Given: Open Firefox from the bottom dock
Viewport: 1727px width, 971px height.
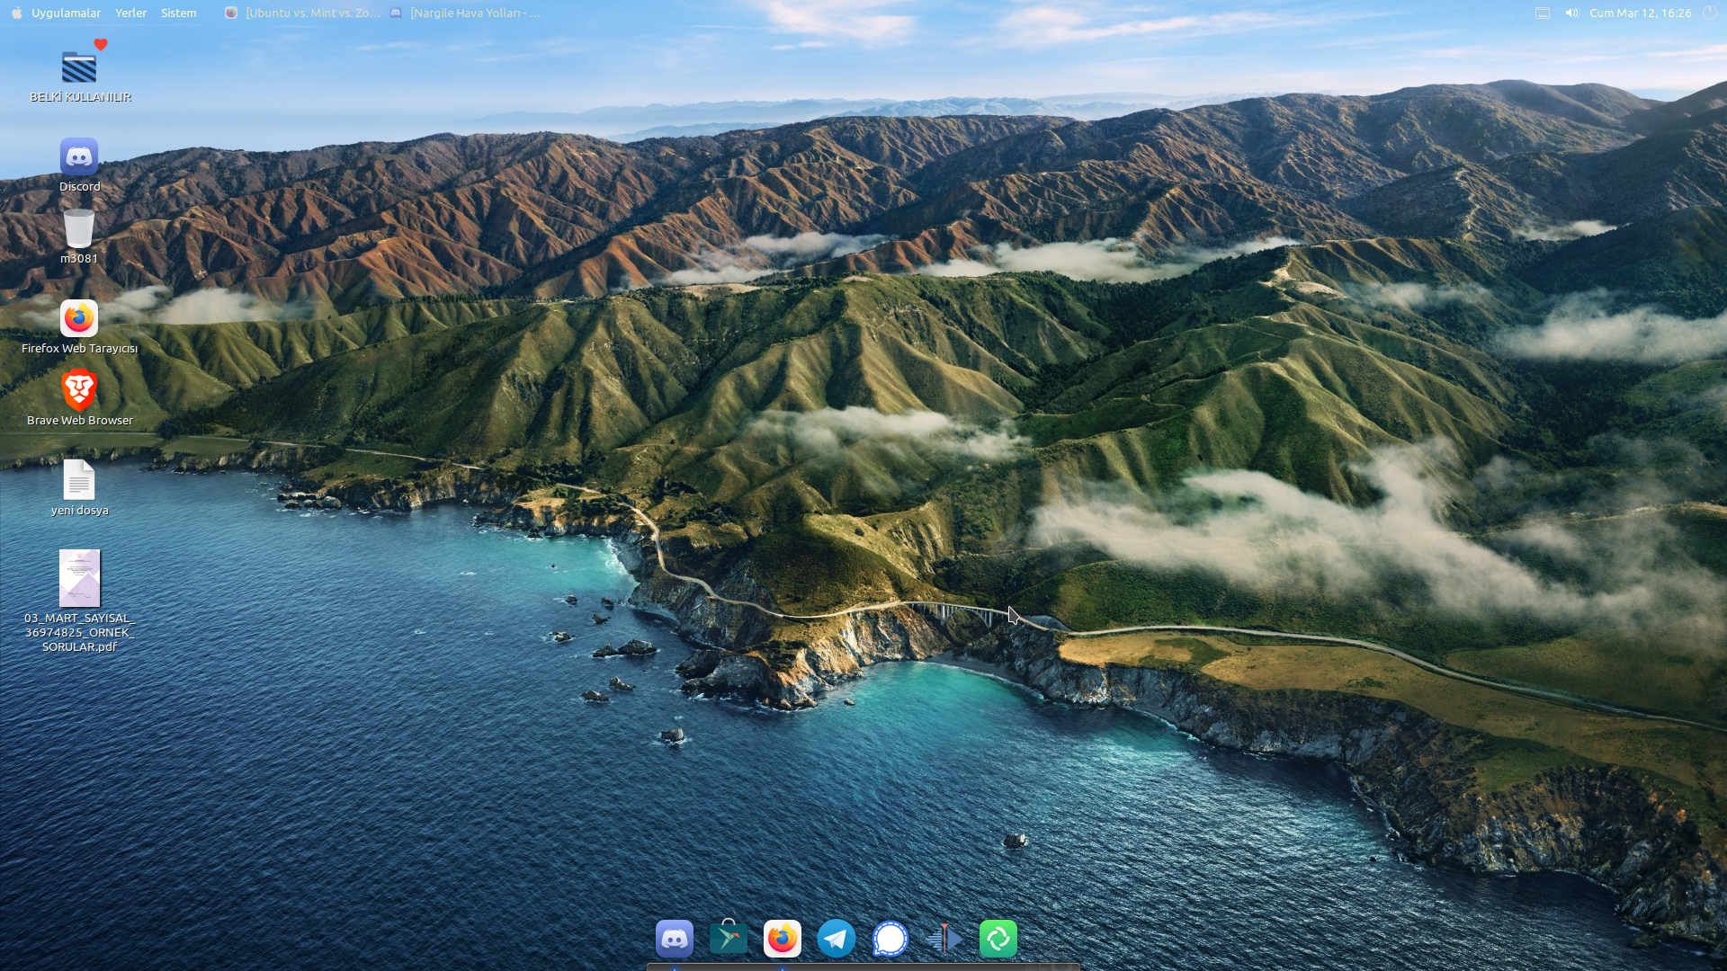Looking at the screenshot, I should (x=783, y=939).
